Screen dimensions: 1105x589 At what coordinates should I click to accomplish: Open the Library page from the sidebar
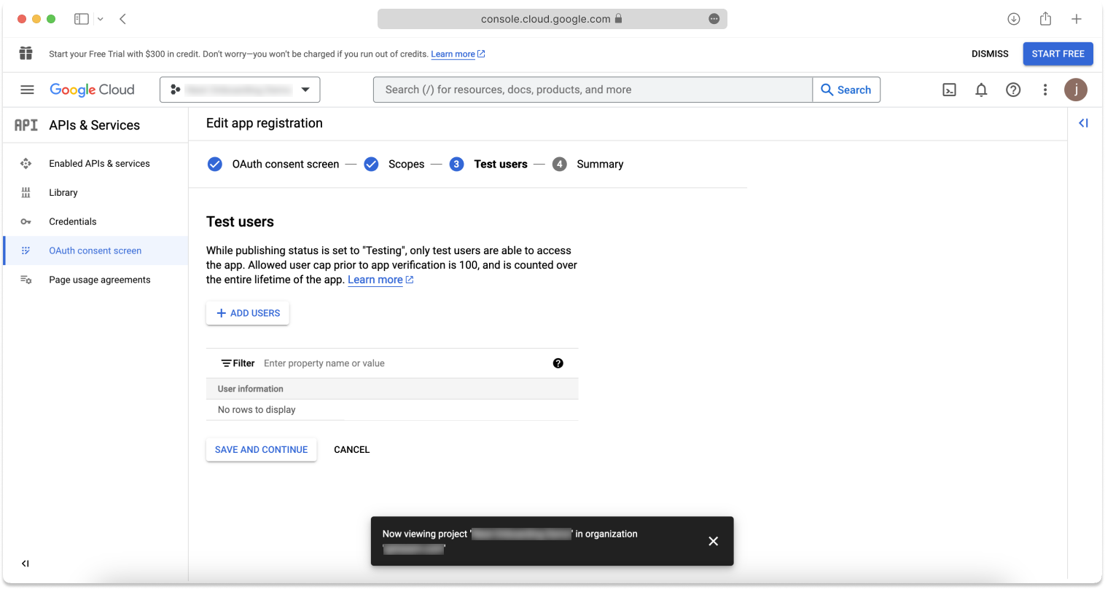tap(63, 192)
